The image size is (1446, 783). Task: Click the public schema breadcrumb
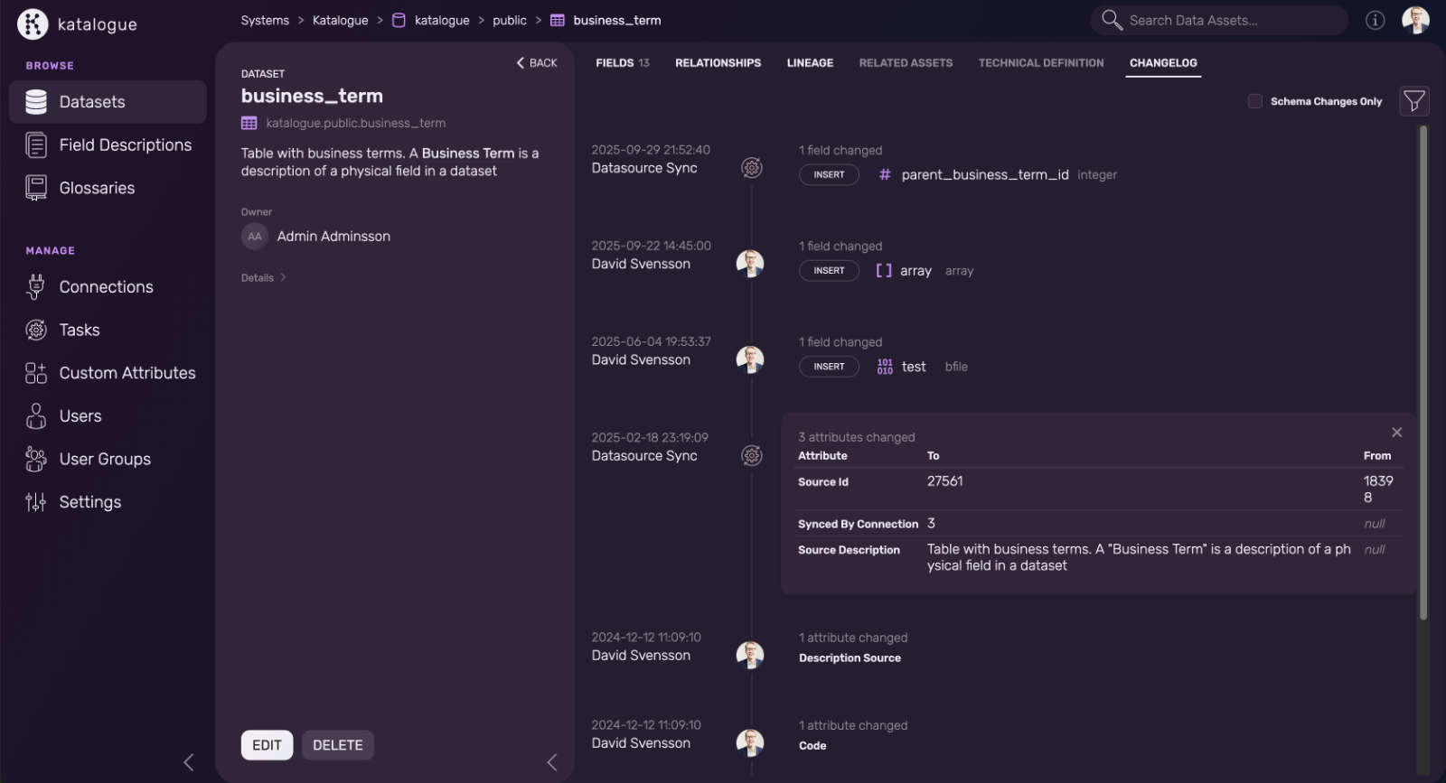510,20
